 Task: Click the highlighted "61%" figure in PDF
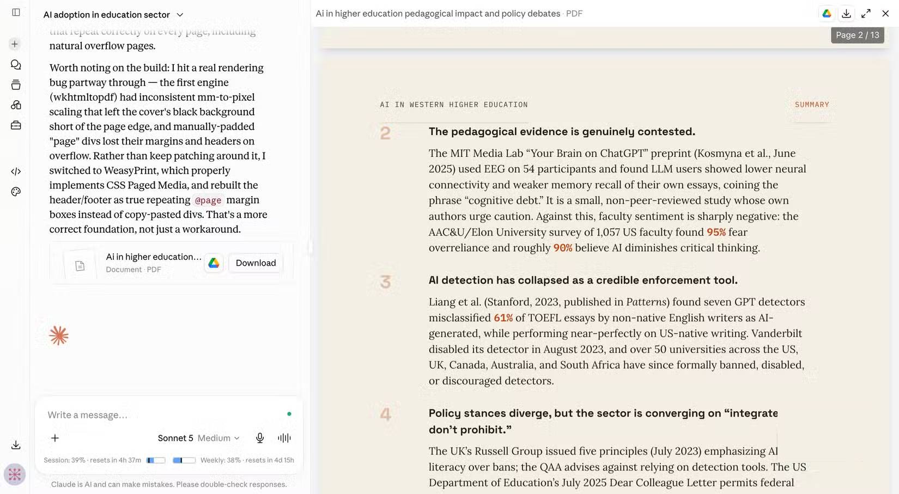pos(503,318)
